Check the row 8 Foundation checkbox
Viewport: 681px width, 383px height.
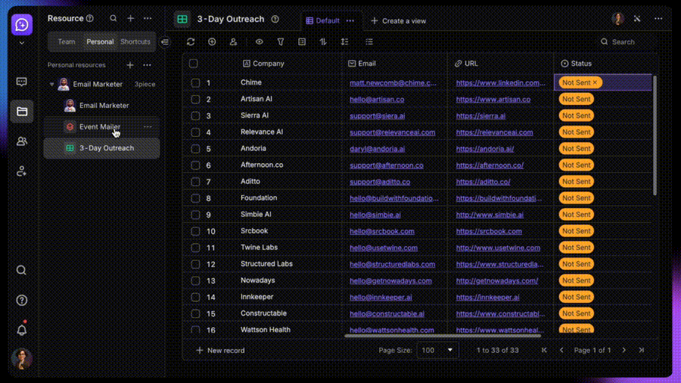coord(195,198)
